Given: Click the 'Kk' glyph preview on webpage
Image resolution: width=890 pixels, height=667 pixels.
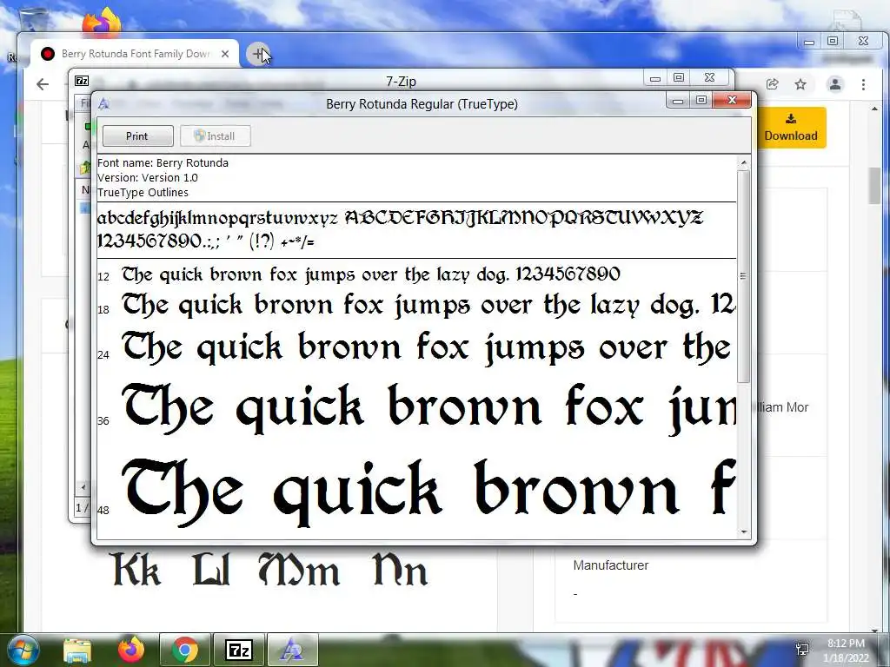Looking at the screenshot, I should point(136,570).
